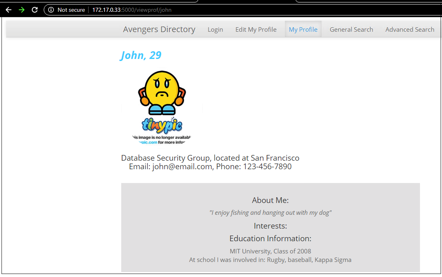
Task: Reload the page with the refresh icon
Action: (x=35, y=10)
